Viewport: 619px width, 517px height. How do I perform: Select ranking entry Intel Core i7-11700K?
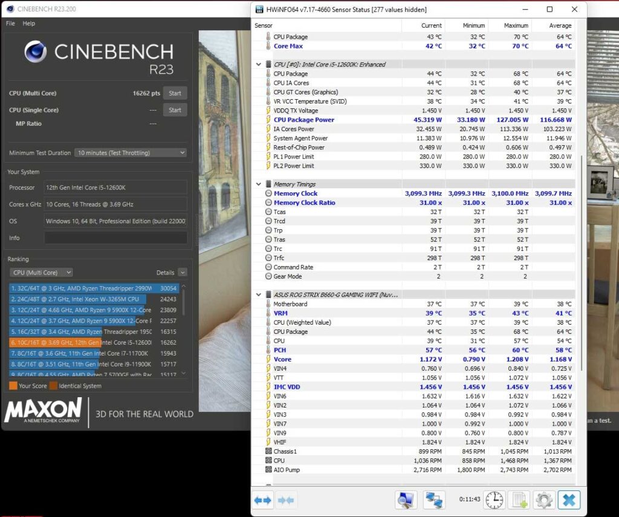coord(94,354)
